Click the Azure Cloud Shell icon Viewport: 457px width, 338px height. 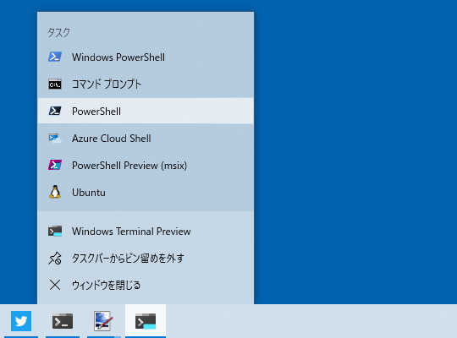coord(55,138)
